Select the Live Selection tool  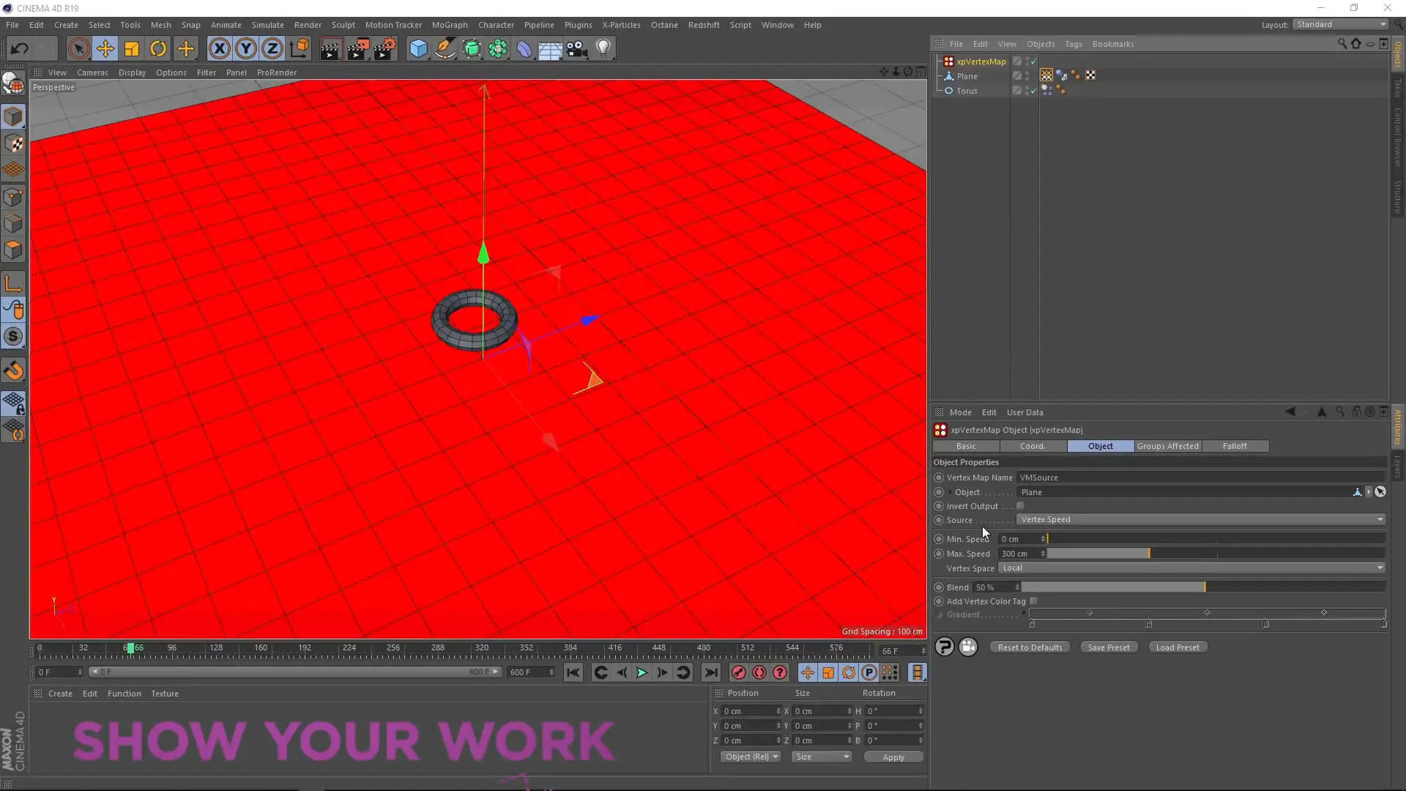coord(78,49)
